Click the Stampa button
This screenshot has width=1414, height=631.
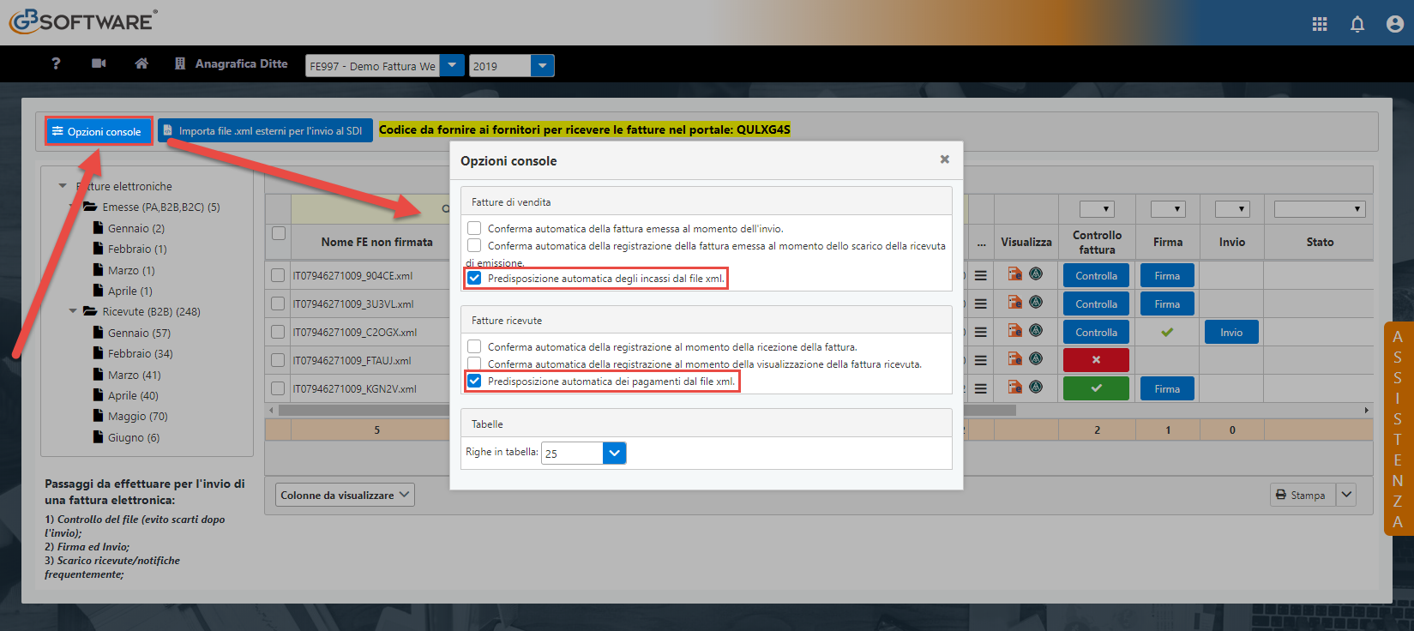(x=1302, y=496)
